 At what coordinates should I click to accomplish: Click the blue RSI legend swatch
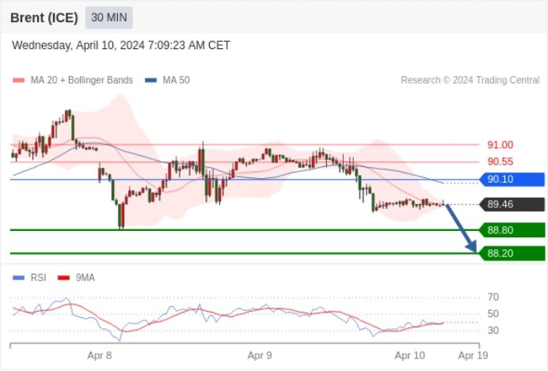[x=18, y=278]
